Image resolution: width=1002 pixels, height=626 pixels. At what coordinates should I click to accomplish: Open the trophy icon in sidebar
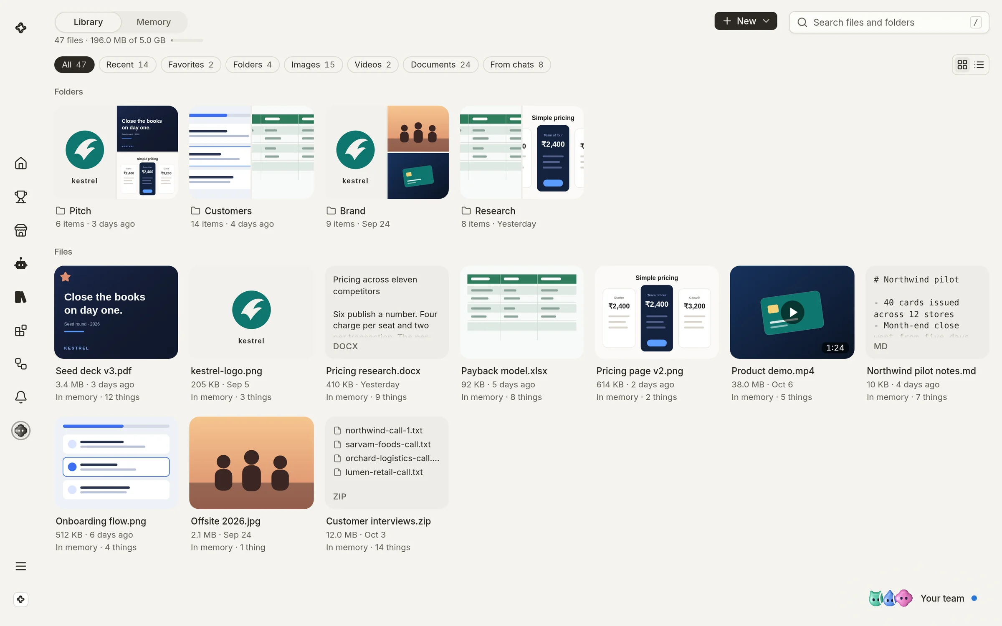[x=21, y=197]
